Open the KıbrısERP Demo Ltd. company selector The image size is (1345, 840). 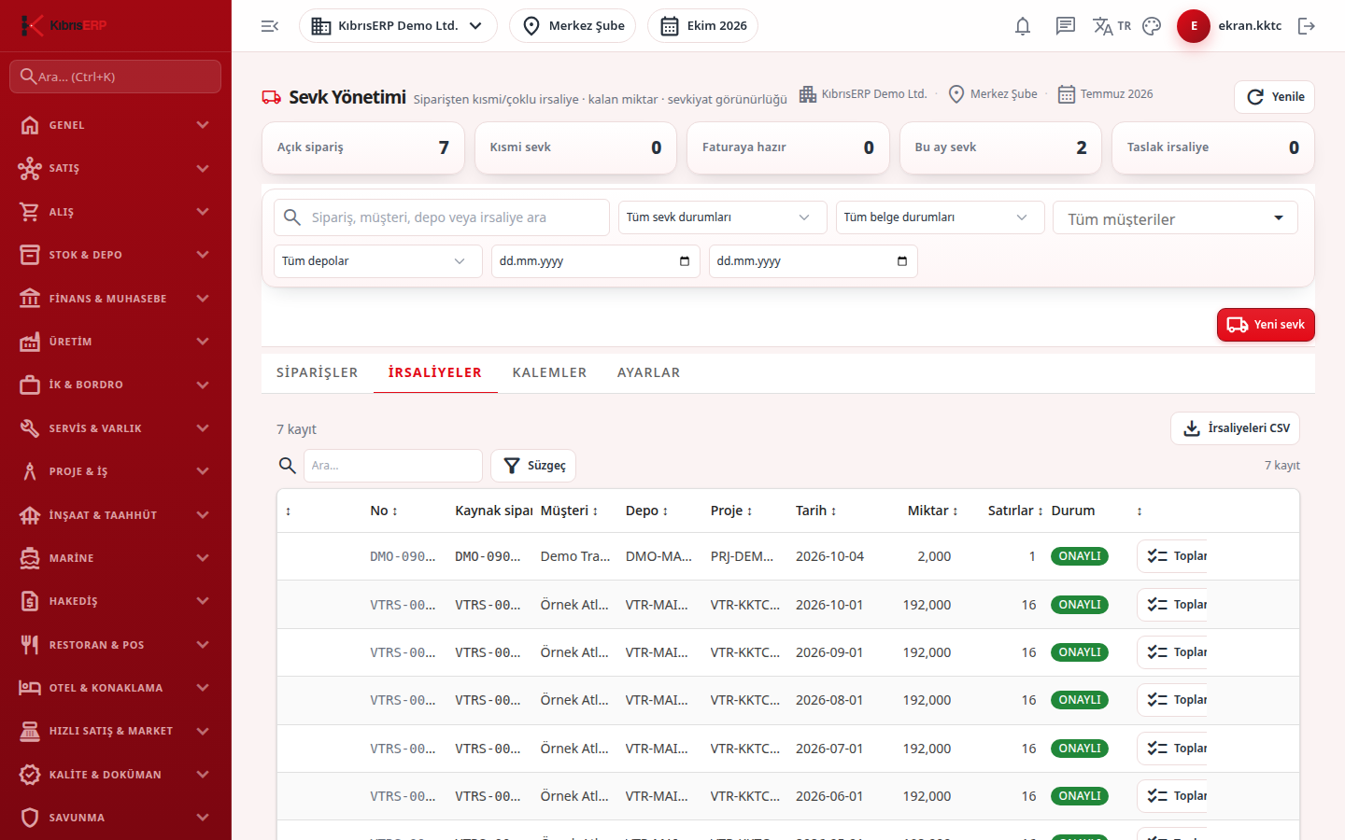[398, 26]
